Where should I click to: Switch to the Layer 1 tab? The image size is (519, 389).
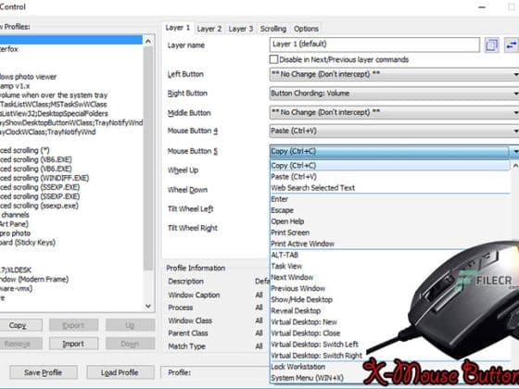pos(178,28)
